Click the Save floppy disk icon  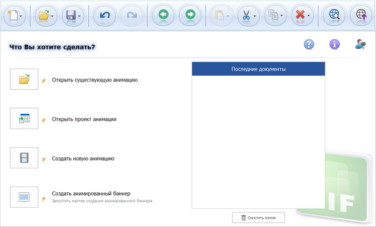(70, 15)
